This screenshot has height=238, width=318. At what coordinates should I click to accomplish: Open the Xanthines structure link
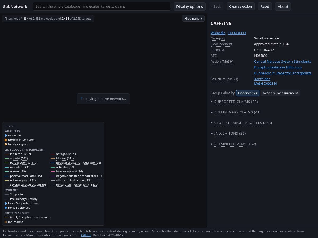(262, 79)
